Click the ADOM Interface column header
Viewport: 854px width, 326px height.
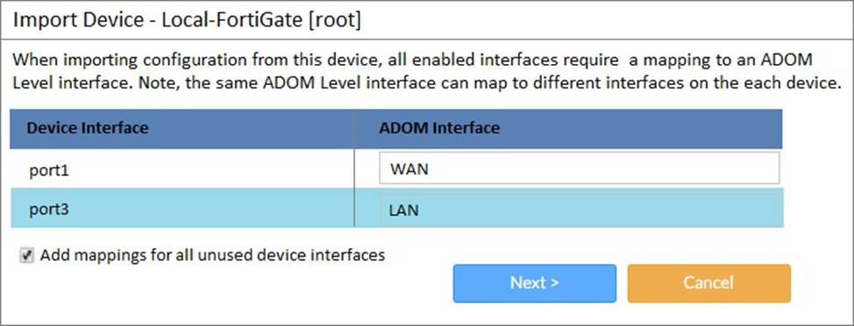pyautogui.click(x=439, y=128)
